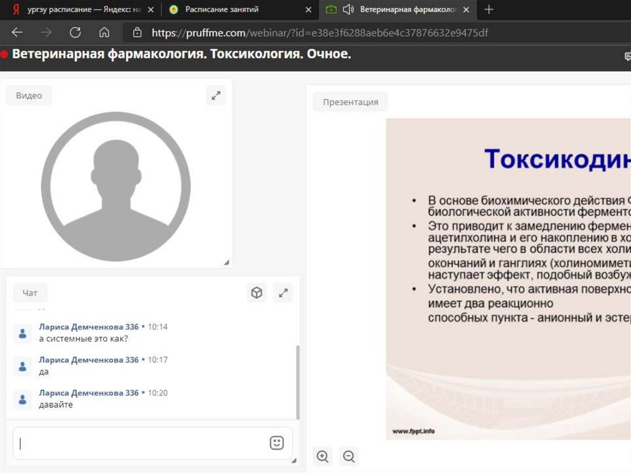Image resolution: width=631 pixels, height=473 pixels.
Task: Click the cube icon in chat header
Action: (x=257, y=293)
